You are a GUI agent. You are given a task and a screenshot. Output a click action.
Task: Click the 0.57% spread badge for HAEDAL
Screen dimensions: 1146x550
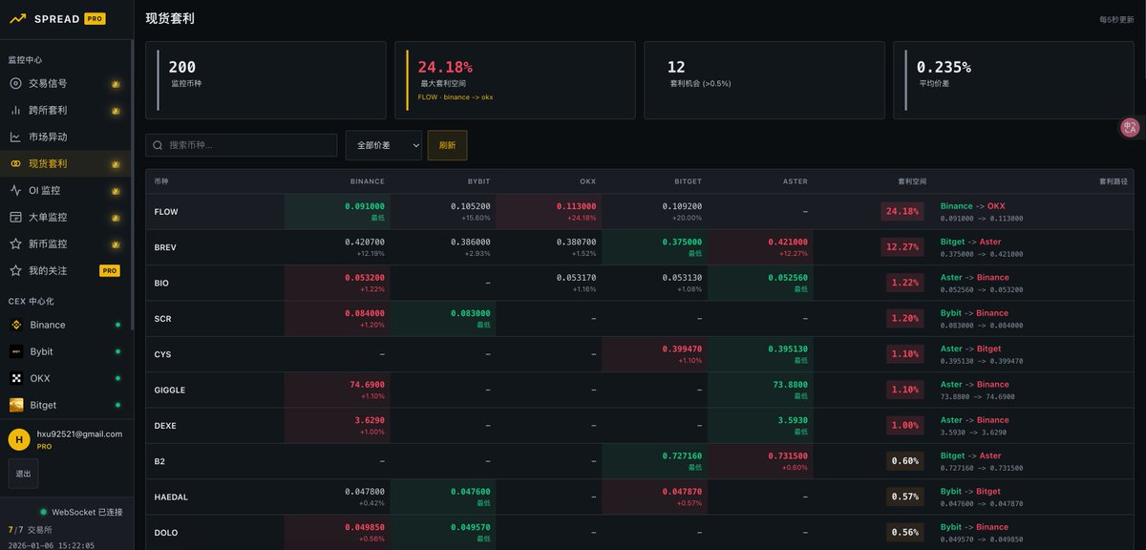904,497
